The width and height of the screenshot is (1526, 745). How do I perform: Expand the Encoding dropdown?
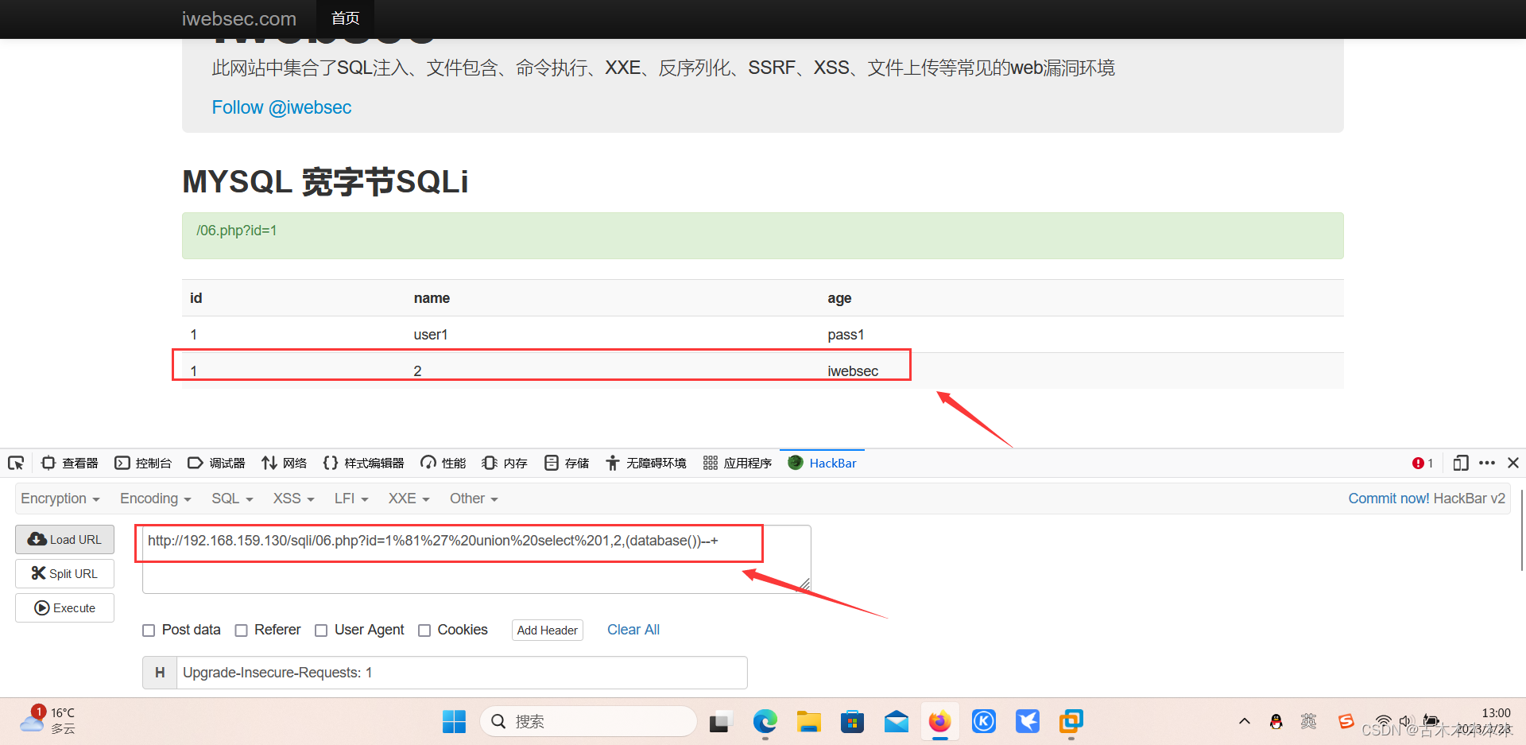(x=154, y=499)
